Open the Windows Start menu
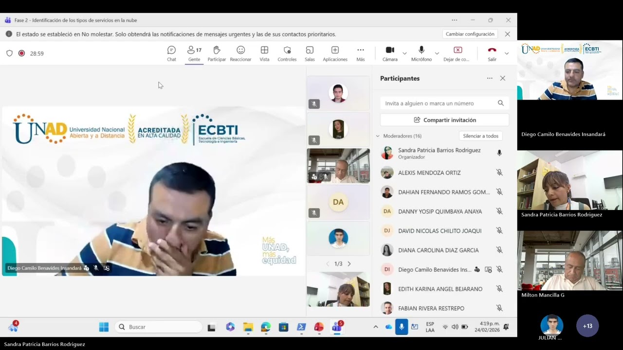This screenshot has height=350, width=623. point(104,327)
